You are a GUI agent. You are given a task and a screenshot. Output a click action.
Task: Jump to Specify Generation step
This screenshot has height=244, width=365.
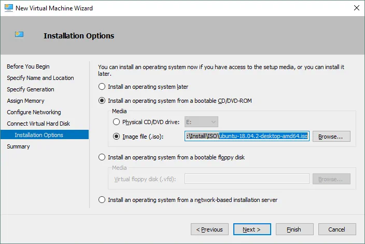(x=31, y=89)
